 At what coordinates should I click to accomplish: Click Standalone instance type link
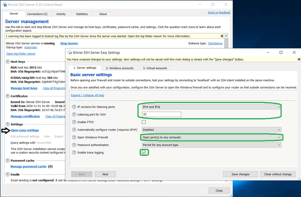tap(215, 43)
